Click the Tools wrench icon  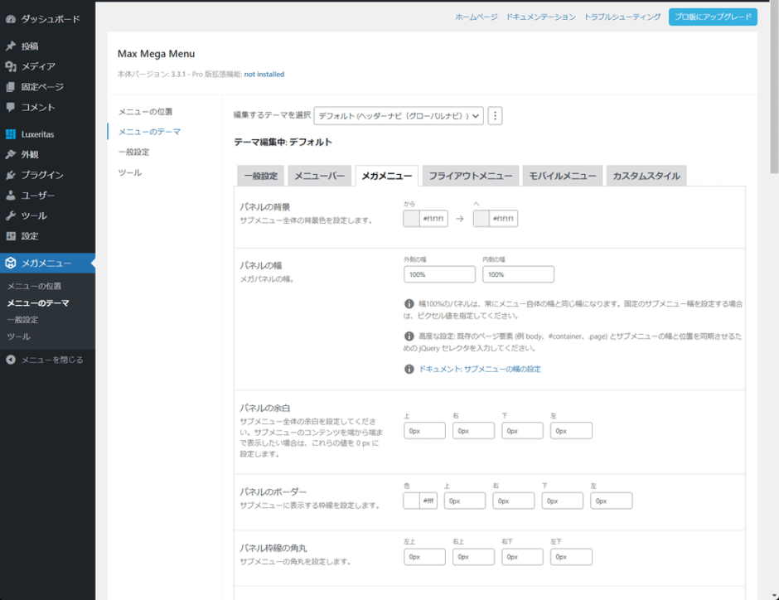(11, 215)
